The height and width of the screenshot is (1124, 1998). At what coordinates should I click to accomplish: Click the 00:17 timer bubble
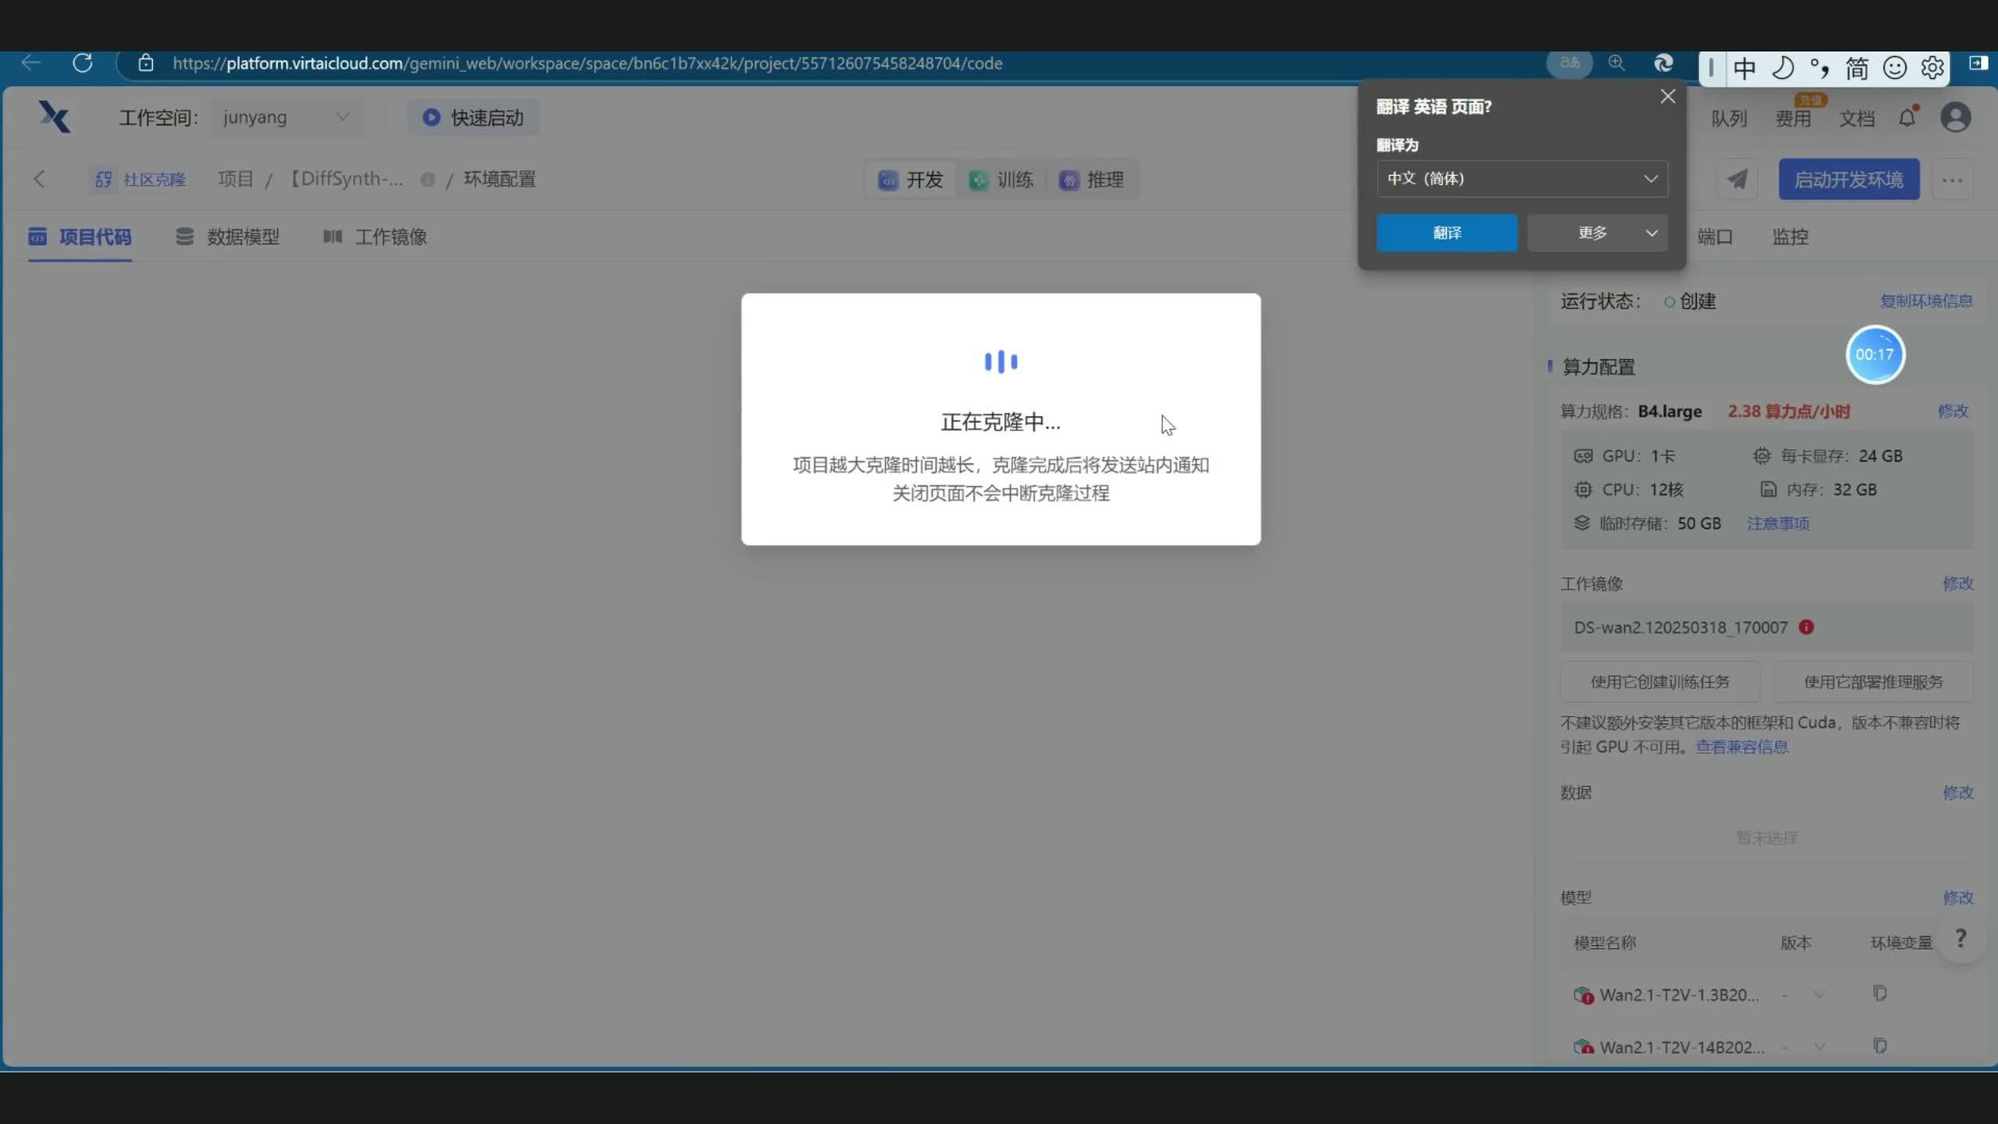1874,354
